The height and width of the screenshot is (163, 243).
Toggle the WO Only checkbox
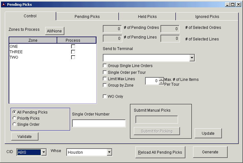[x=105, y=97]
